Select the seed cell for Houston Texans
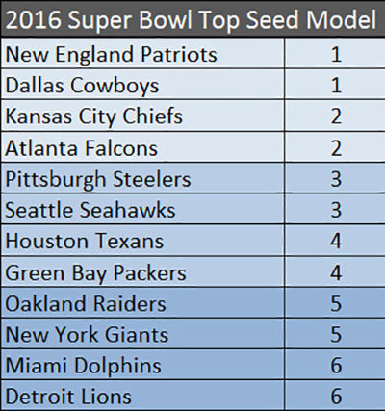This screenshot has width=385, height=411. coord(335,241)
